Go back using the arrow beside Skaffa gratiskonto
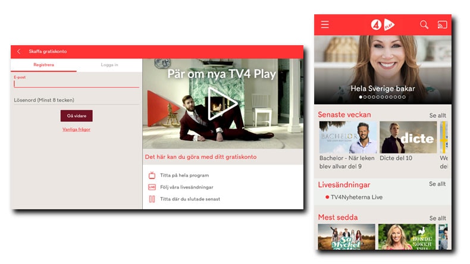The width and height of the screenshot is (470, 264). pyautogui.click(x=18, y=52)
